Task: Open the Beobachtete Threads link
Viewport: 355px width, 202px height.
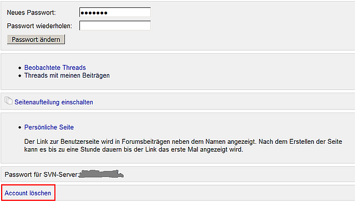Action: (55, 68)
